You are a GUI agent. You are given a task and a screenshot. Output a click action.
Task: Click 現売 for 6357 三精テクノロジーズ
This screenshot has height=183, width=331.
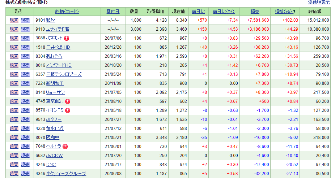[x=25, y=74]
